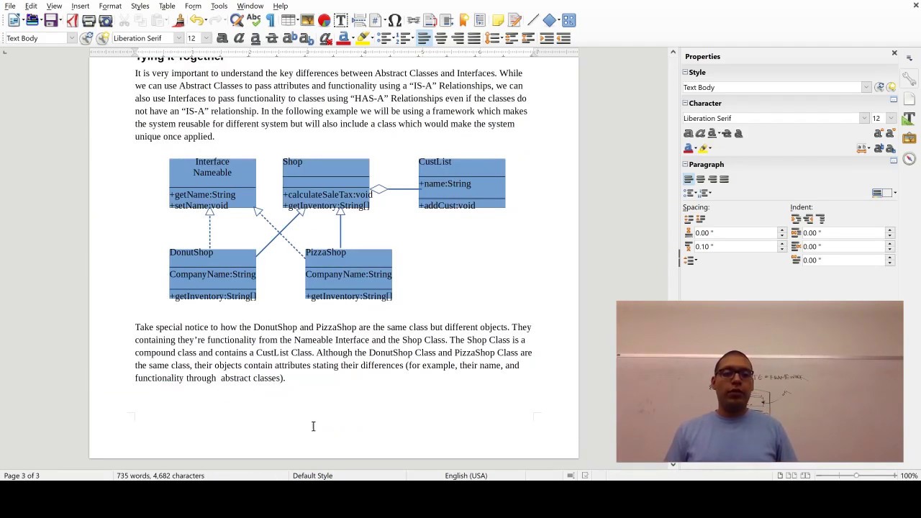
Task: Open the sidebar font size dropdown
Action: click(891, 118)
